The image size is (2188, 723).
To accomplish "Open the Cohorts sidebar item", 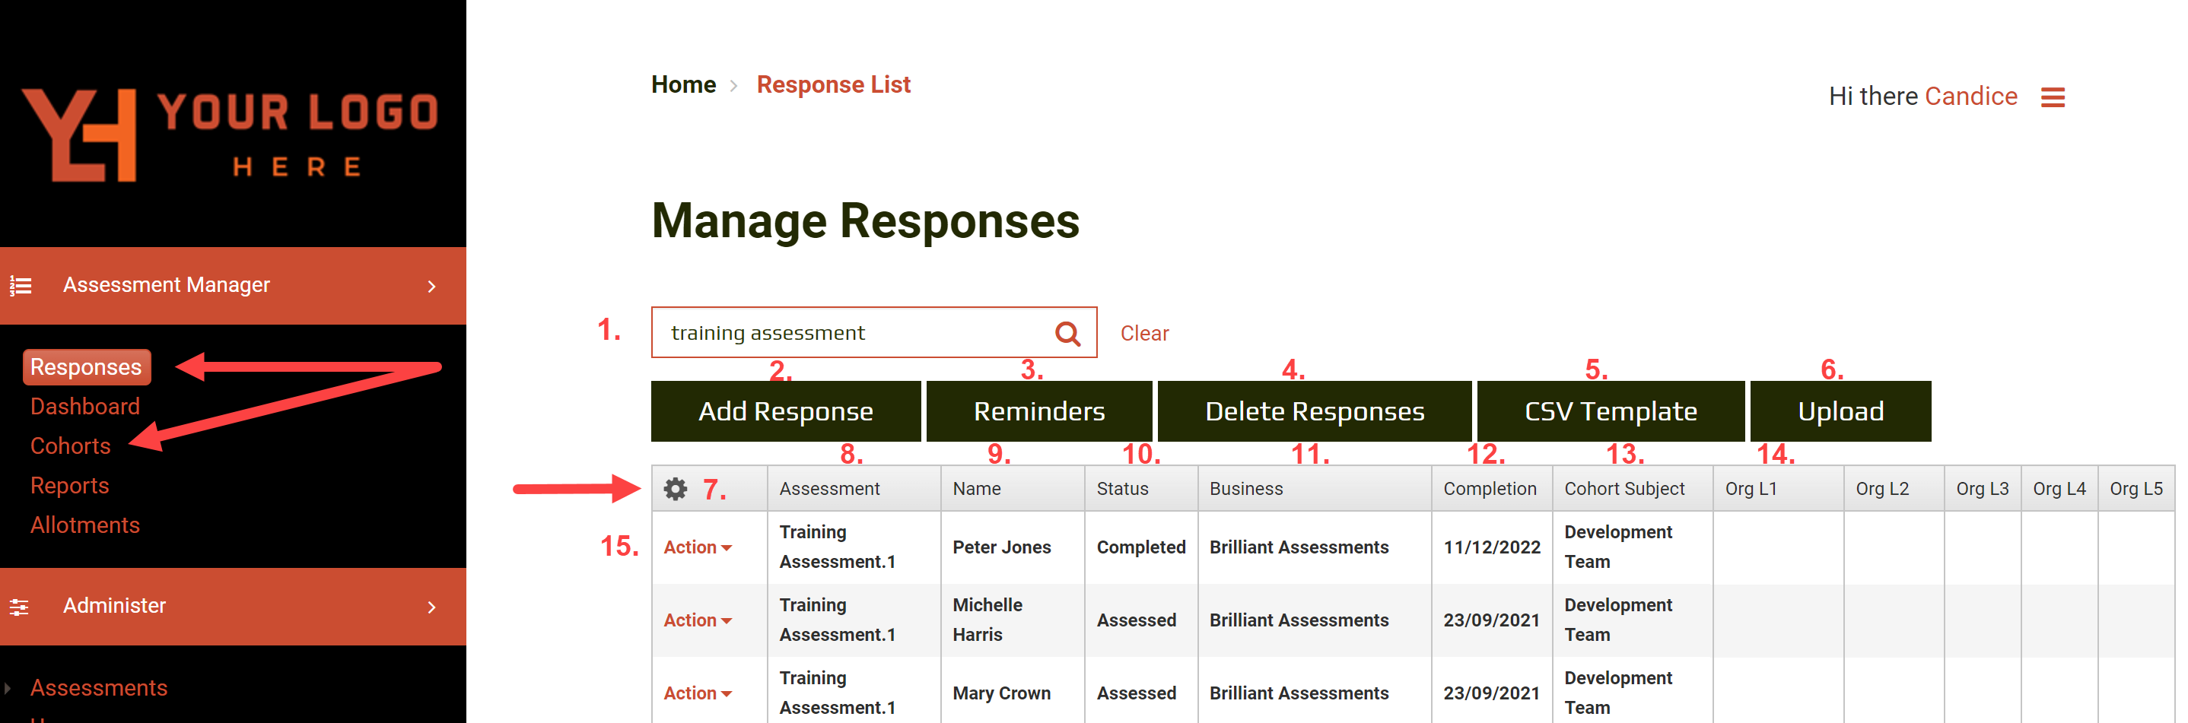I will click(71, 446).
